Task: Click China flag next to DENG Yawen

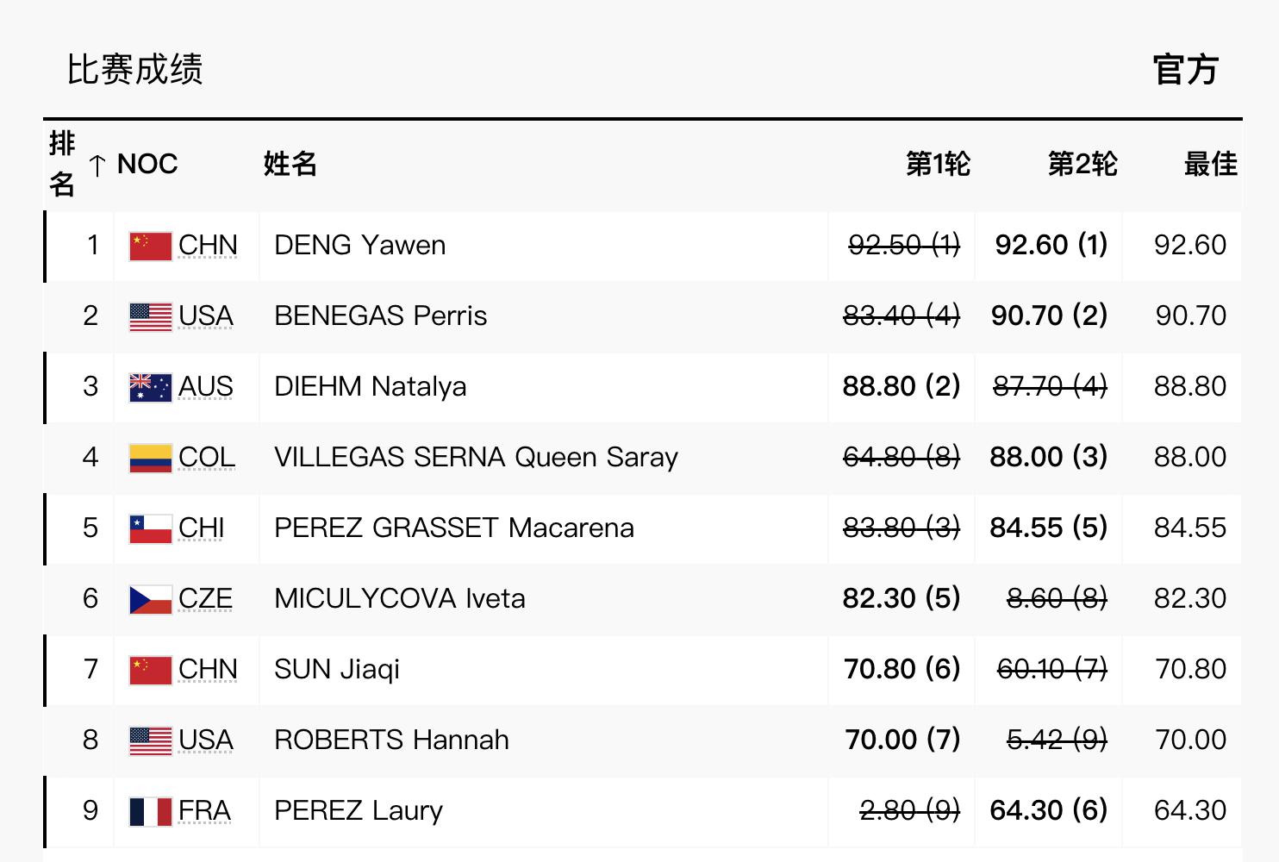Action: tap(150, 246)
